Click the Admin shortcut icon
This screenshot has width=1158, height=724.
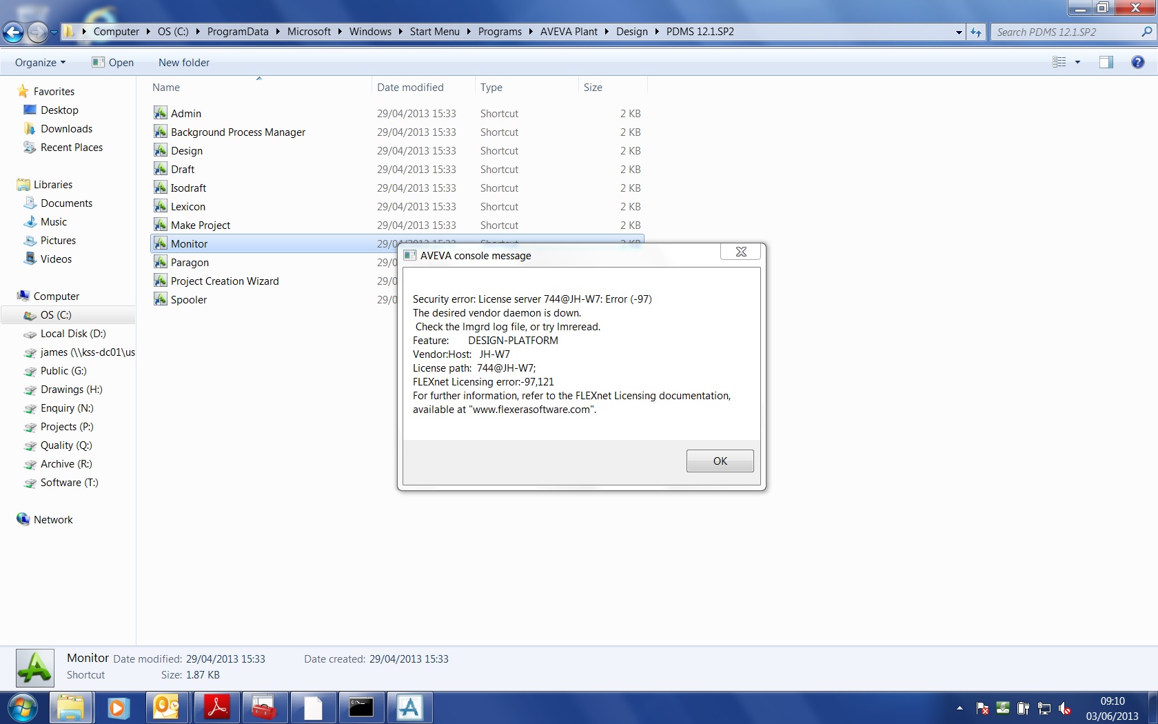(161, 113)
